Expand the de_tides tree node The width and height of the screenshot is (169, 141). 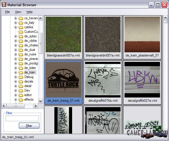click(15, 68)
